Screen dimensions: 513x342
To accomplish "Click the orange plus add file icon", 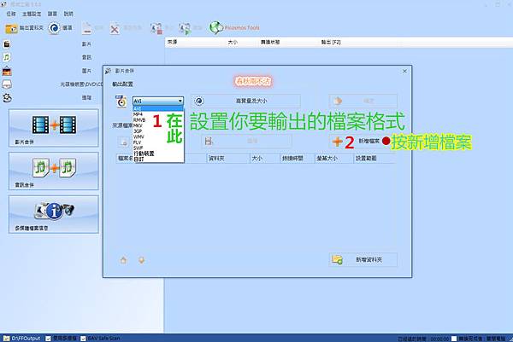I will coord(338,142).
